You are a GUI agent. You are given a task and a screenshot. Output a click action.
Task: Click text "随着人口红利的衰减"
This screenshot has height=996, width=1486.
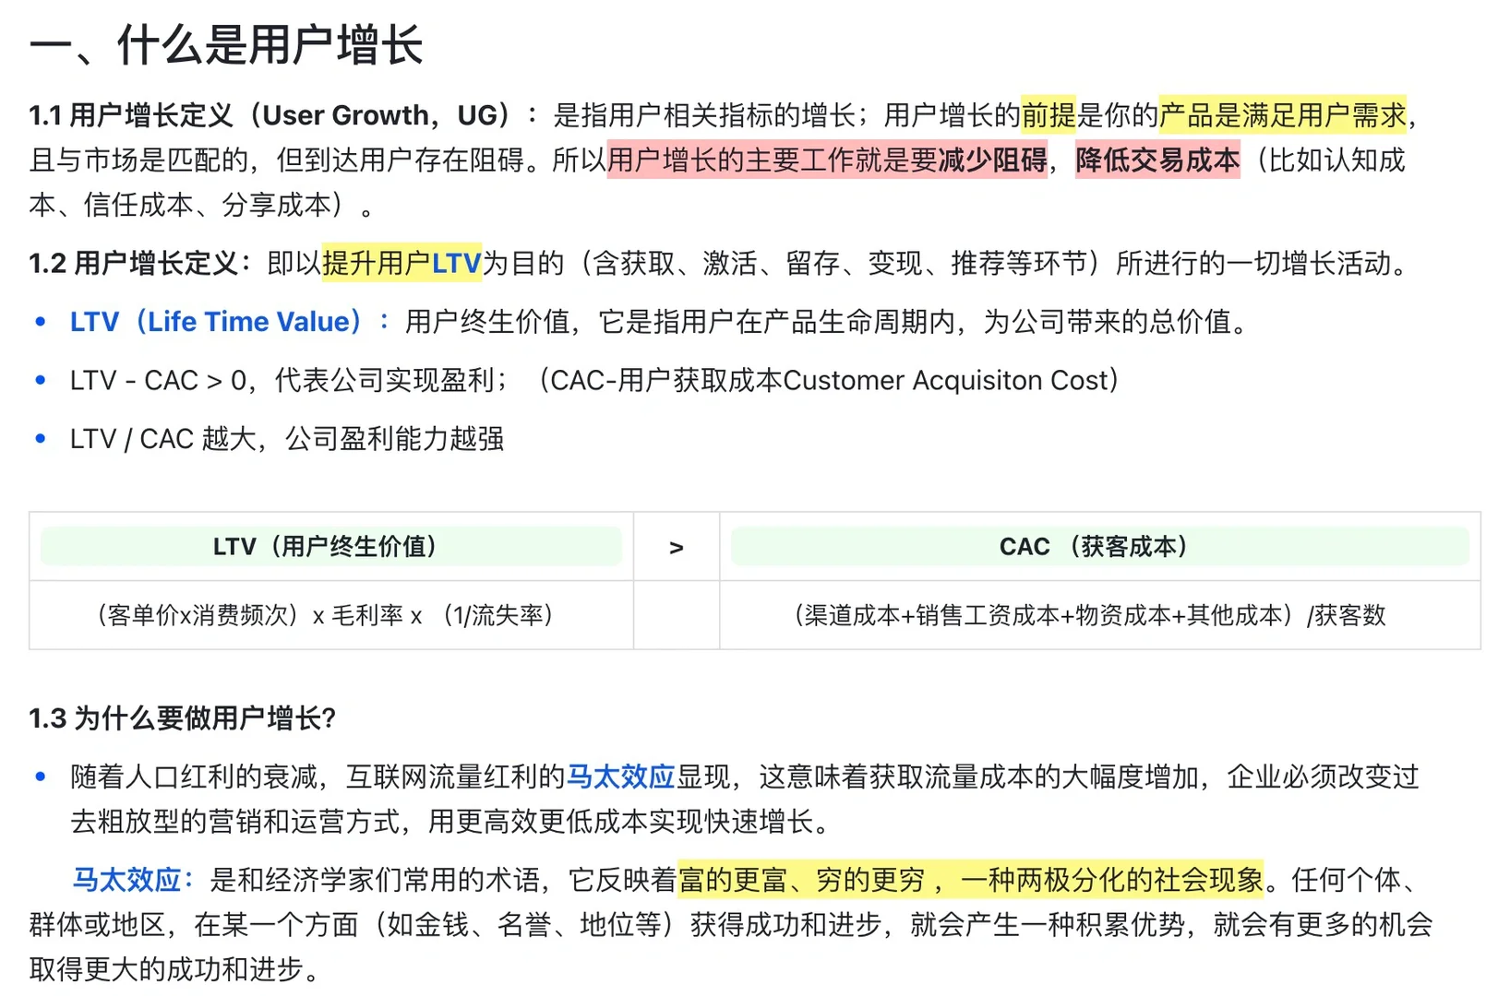click(194, 777)
